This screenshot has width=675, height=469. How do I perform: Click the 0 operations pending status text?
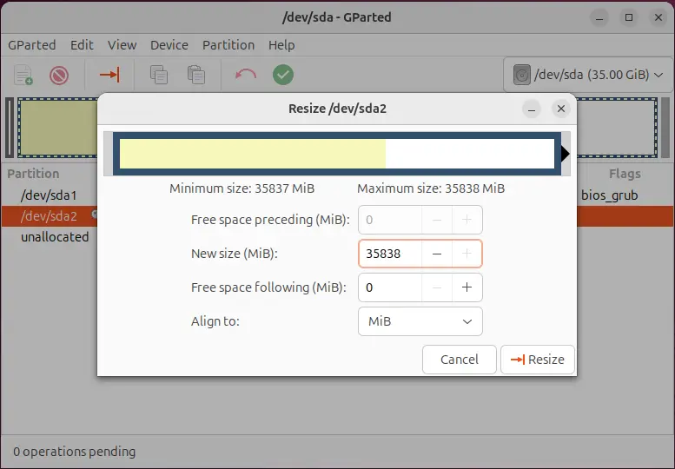(x=75, y=452)
